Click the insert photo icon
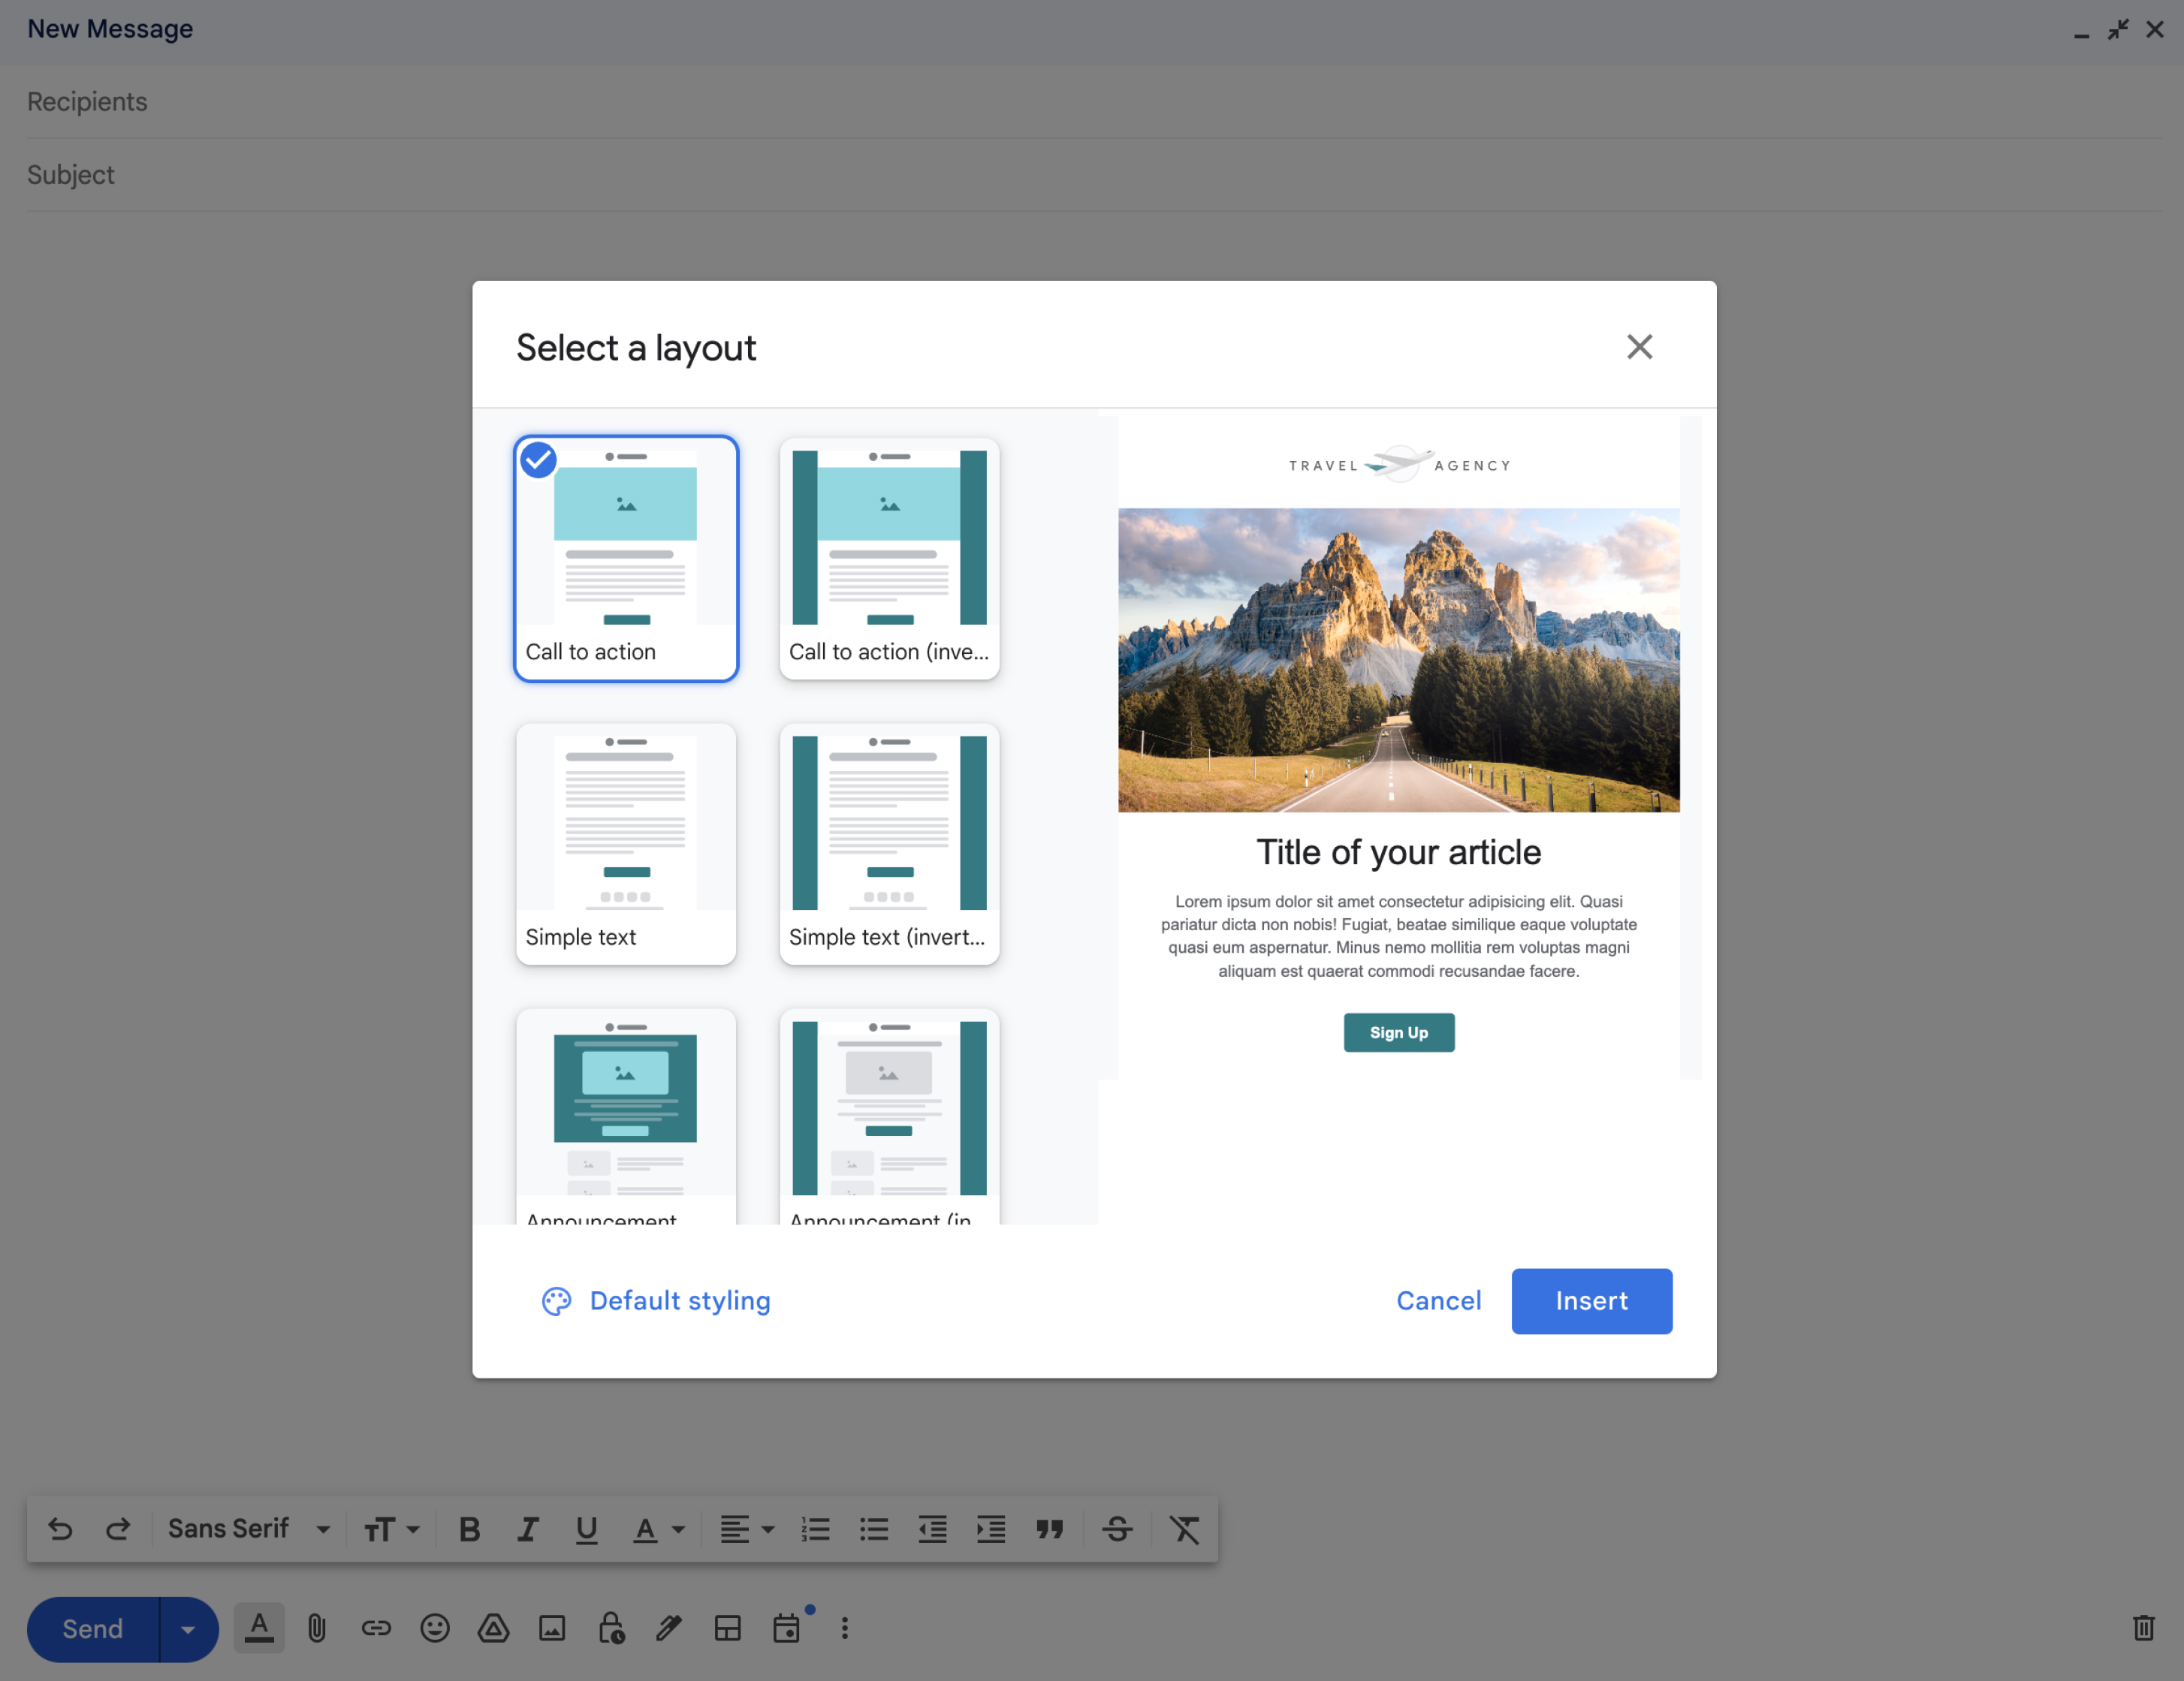The image size is (2184, 1681). click(552, 1628)
